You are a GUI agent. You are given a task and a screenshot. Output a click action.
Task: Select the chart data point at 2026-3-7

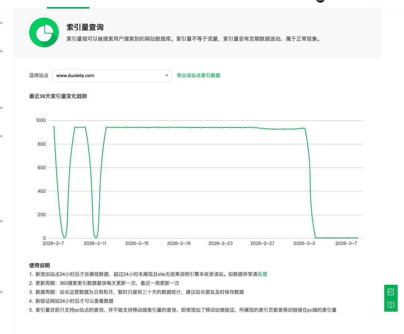pyautogui.click(x=347, y=238)
